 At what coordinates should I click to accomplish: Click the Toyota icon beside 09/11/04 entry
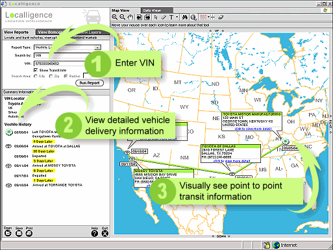tap(8, 166)
